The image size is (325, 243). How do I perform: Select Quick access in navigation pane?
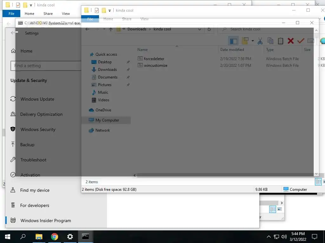(x=106, y=54)
